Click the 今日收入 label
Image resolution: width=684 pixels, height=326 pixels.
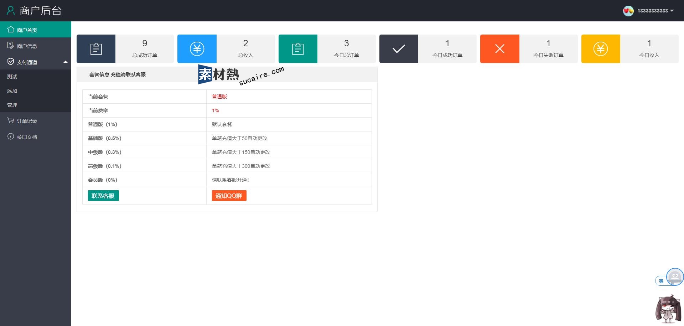[649, 55]
